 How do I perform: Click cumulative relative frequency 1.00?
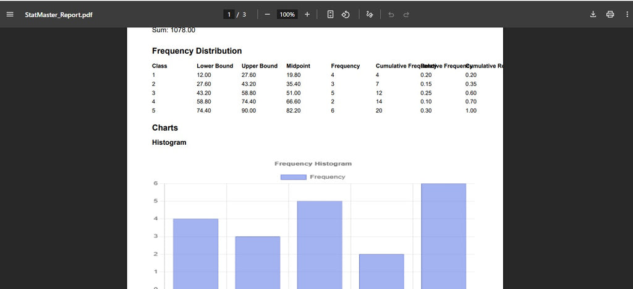[470, 111]
